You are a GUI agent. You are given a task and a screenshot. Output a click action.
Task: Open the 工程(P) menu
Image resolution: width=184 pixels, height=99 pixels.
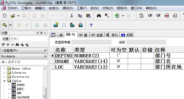click(x=26, y=8)
